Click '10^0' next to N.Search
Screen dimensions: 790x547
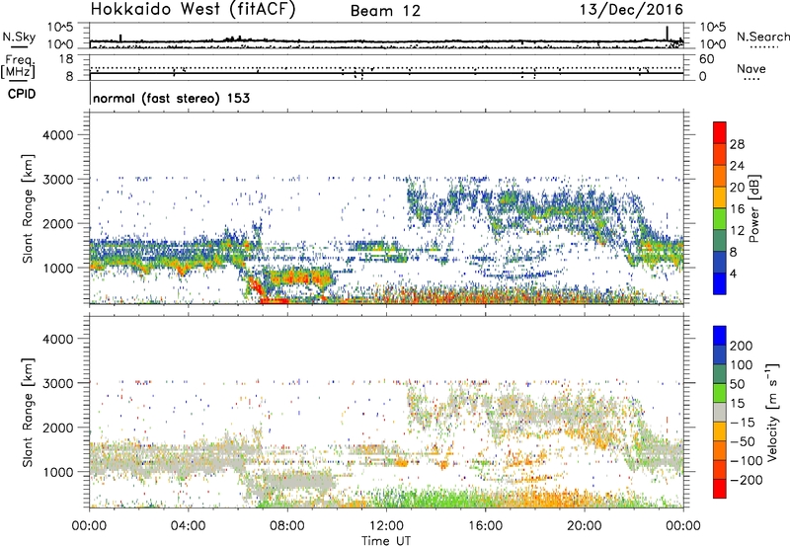pyautogui.click(x=712, y=44)
